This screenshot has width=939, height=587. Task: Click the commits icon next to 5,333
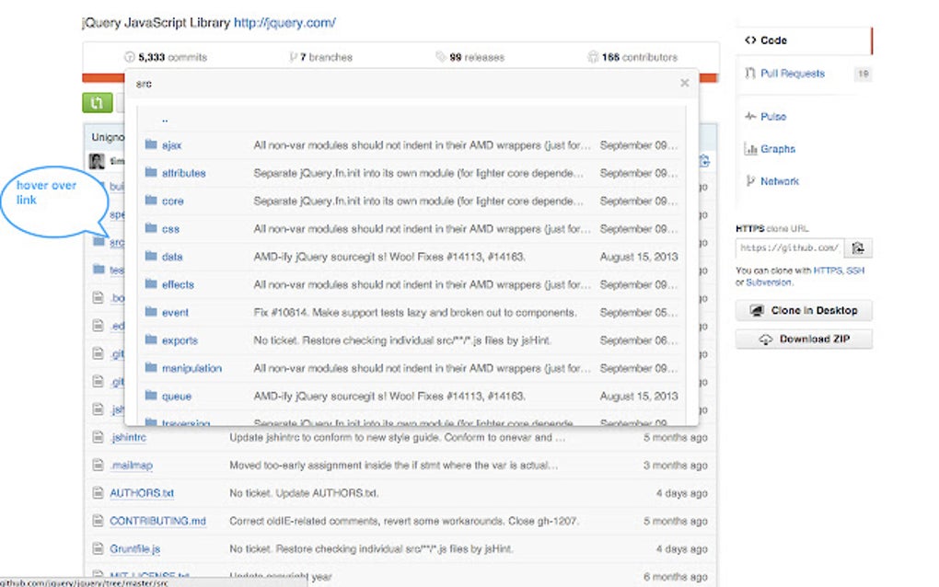[128, 57]
